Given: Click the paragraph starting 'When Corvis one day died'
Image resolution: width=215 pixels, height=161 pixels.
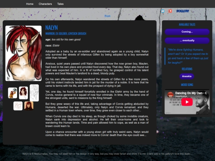Looking at the screenshot, I should click(97, 121).
